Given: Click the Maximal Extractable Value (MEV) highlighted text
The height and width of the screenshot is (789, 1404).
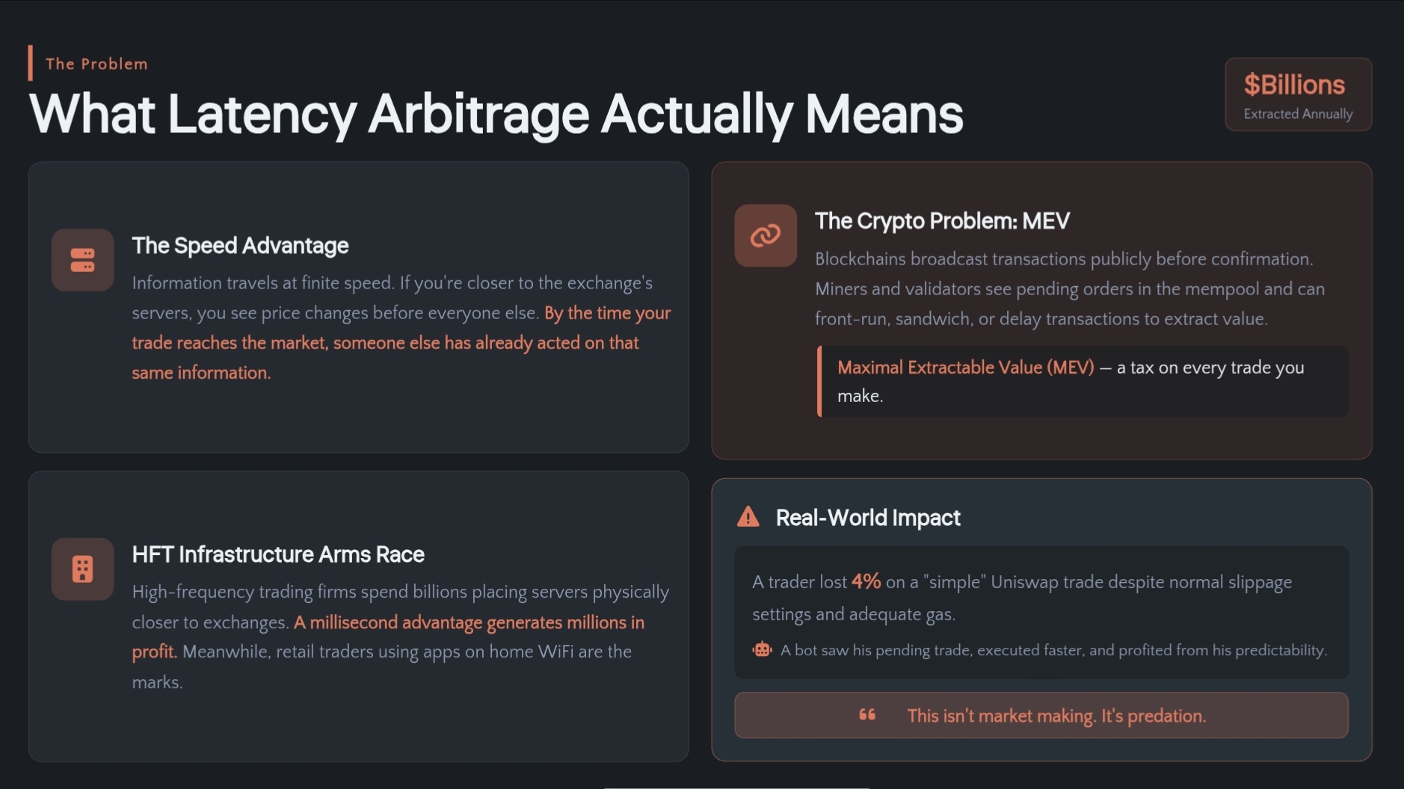Looking at the screenshot, I should click(x=965, y=367).
